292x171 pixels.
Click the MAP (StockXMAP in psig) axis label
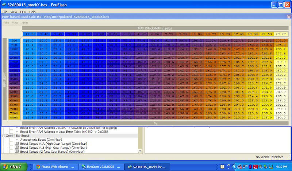(155, 28)
